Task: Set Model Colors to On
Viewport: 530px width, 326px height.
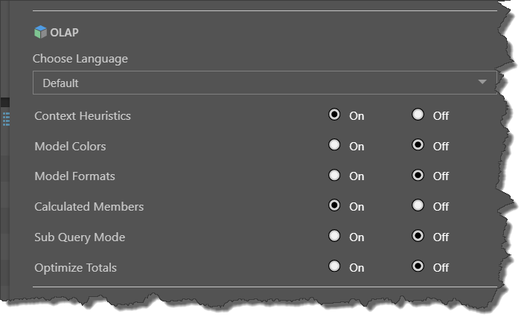Action: tap(334, 145)
